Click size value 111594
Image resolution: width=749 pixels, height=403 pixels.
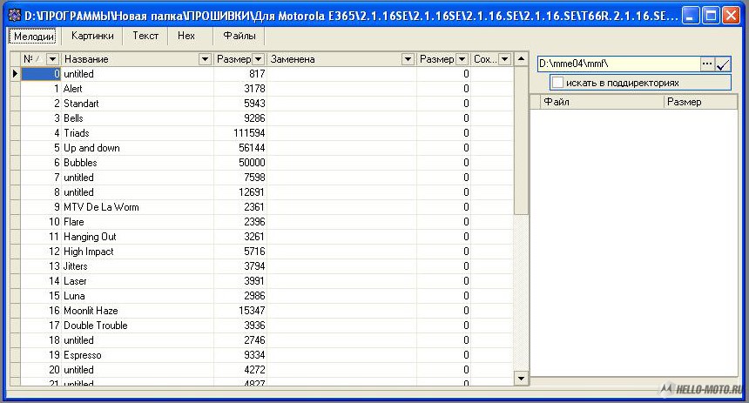[x=249, y=133]
